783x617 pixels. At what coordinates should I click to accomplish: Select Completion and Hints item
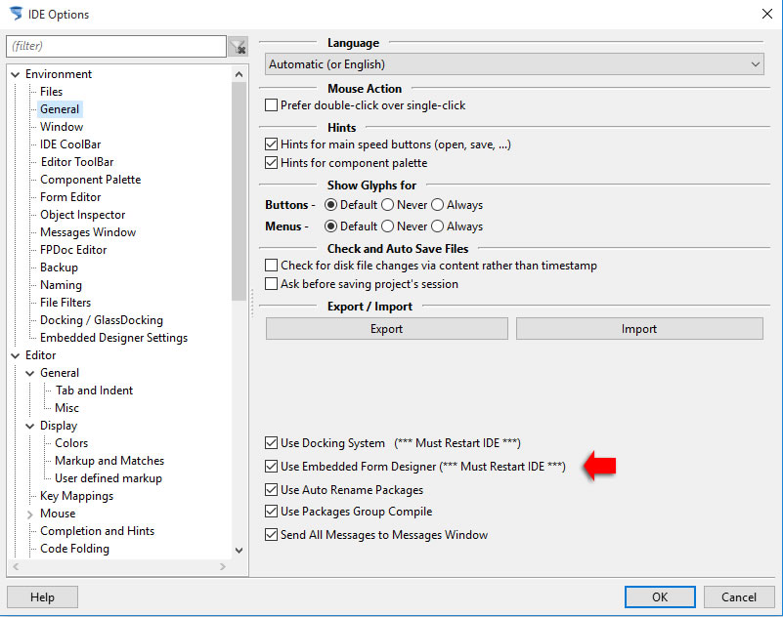point(98,531)
